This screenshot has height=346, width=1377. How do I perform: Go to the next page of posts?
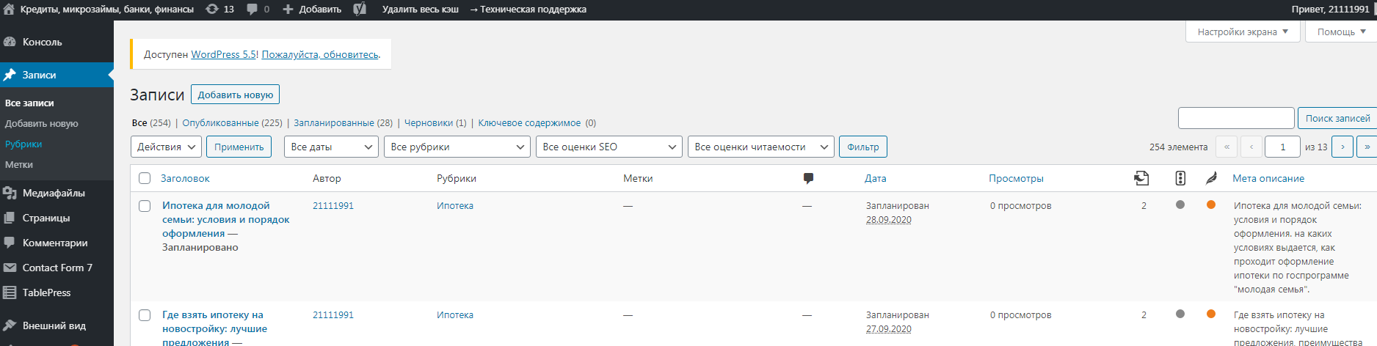tap(1343, 147)
